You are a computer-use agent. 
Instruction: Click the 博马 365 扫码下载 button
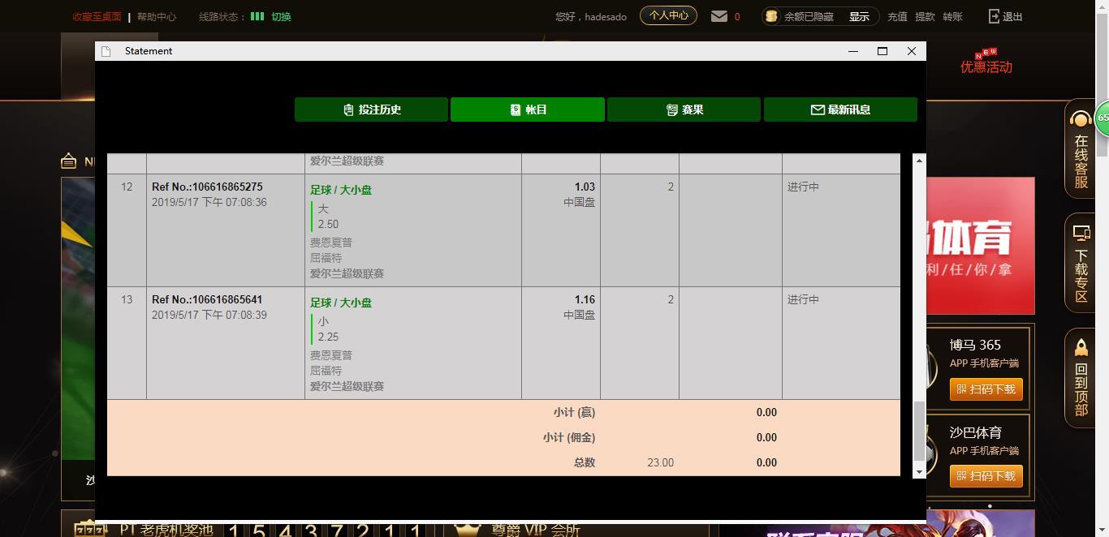pyautogui.click(x=986, y=389)
